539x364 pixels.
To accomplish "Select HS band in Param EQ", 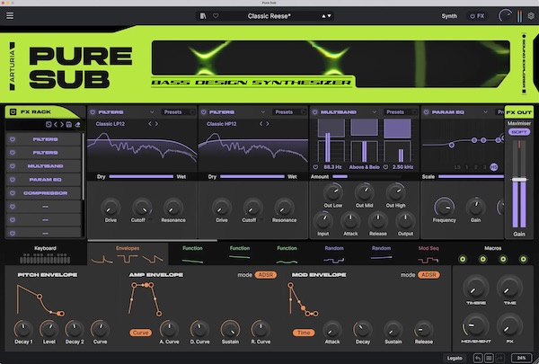I will [x=493, y=167].
